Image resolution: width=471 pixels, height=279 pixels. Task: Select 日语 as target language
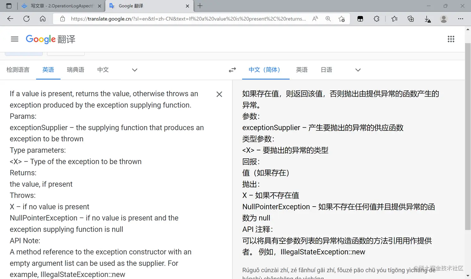(x=326, y=70)
